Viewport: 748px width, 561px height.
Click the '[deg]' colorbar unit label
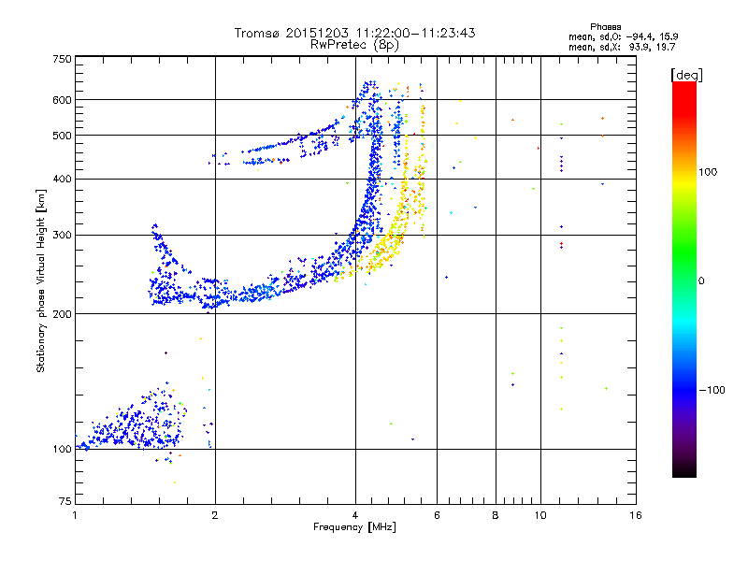pyautogui.click(x=686, y=75)
